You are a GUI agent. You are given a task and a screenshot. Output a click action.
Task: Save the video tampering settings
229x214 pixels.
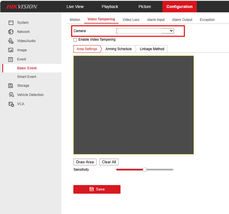point(97,189)
